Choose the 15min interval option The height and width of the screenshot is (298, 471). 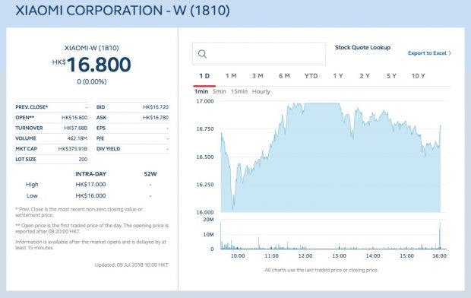[239, 91]
